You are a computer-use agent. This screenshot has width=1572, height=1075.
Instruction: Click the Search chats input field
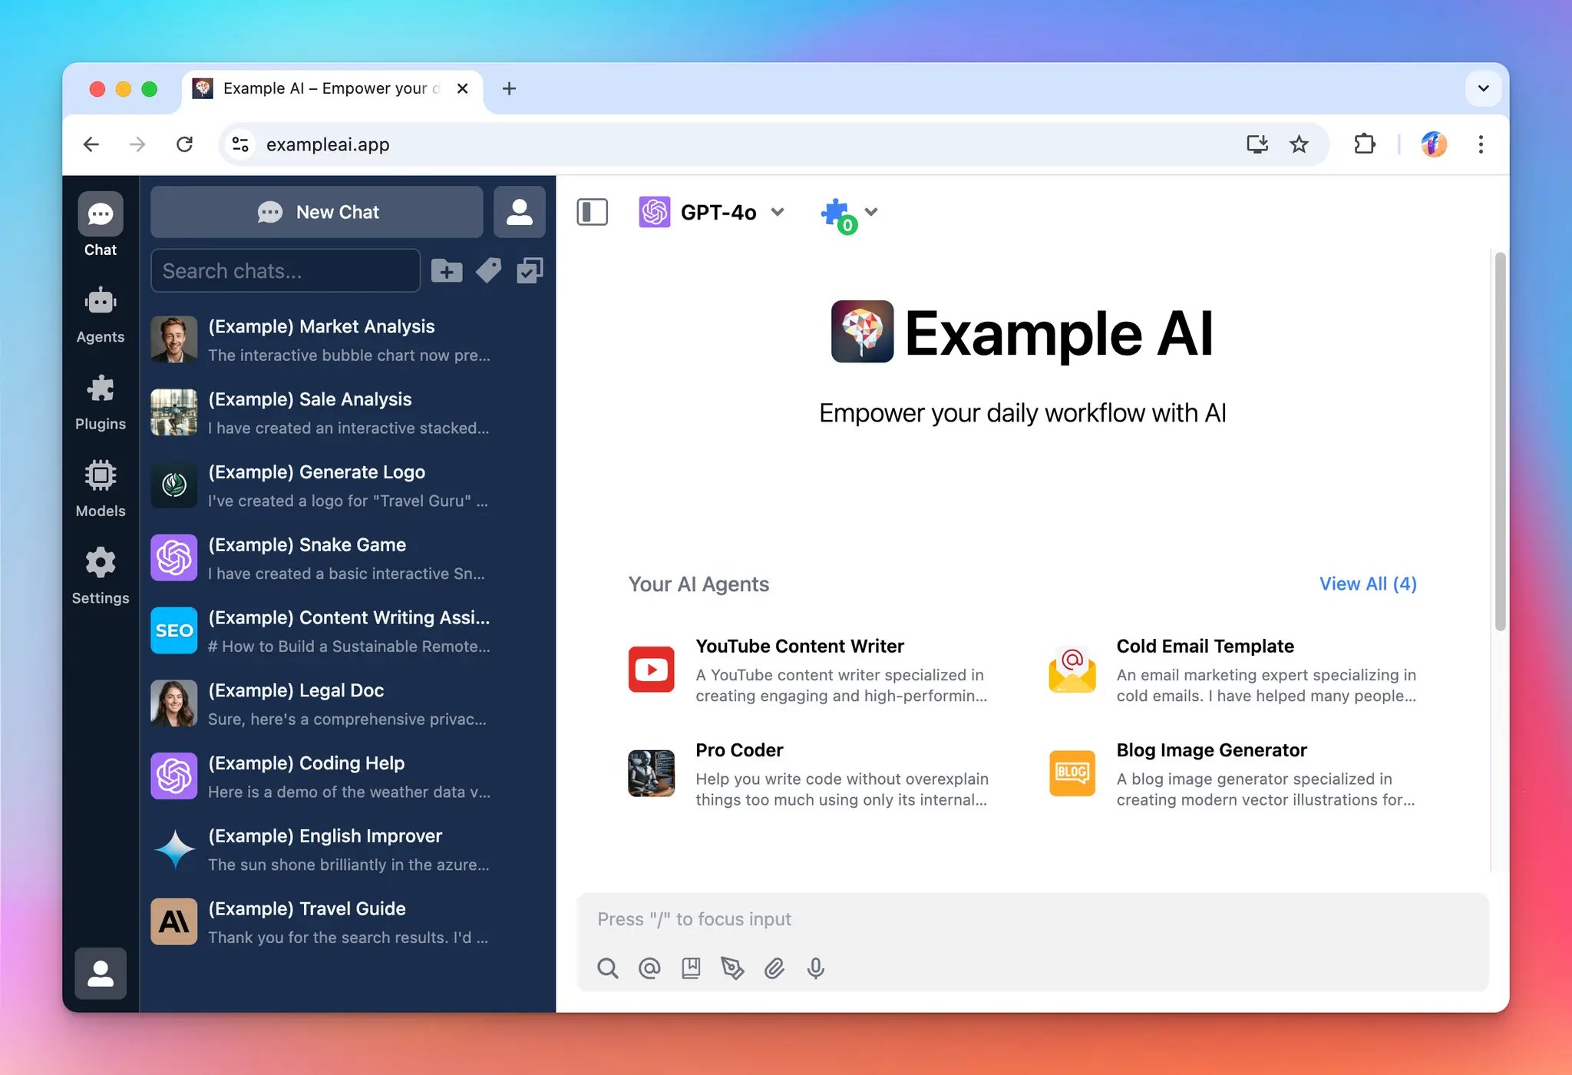point(286,270)
